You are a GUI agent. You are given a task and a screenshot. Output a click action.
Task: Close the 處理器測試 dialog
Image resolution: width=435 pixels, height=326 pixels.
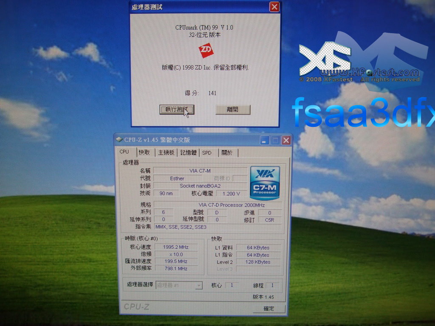point(274,7)
